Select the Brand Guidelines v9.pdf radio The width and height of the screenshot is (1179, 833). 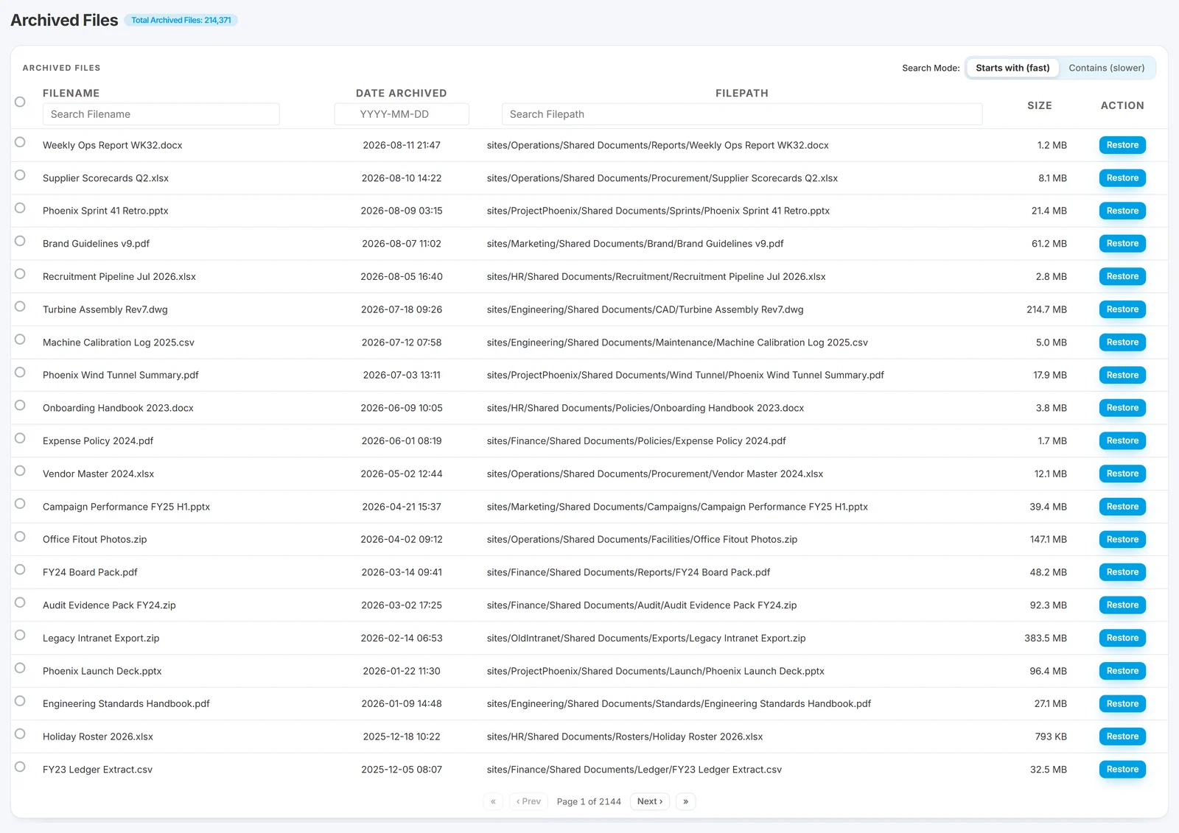tap(20, 241)
